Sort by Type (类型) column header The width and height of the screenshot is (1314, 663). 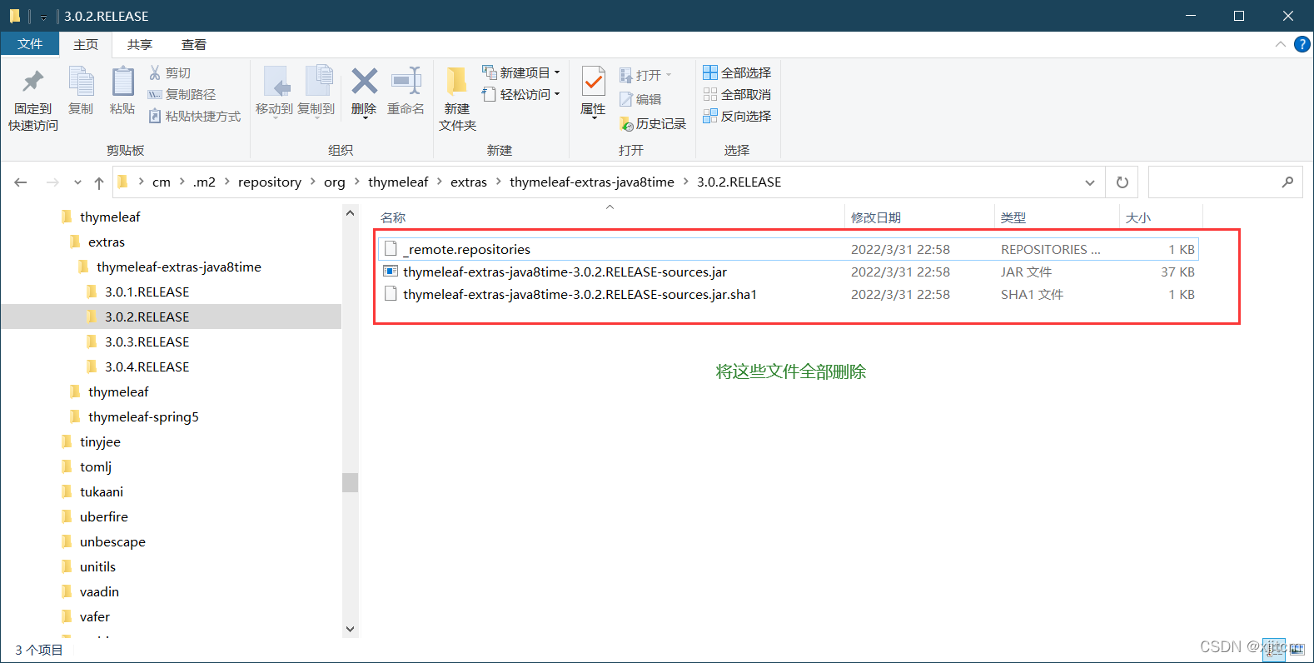point(1057,217)
